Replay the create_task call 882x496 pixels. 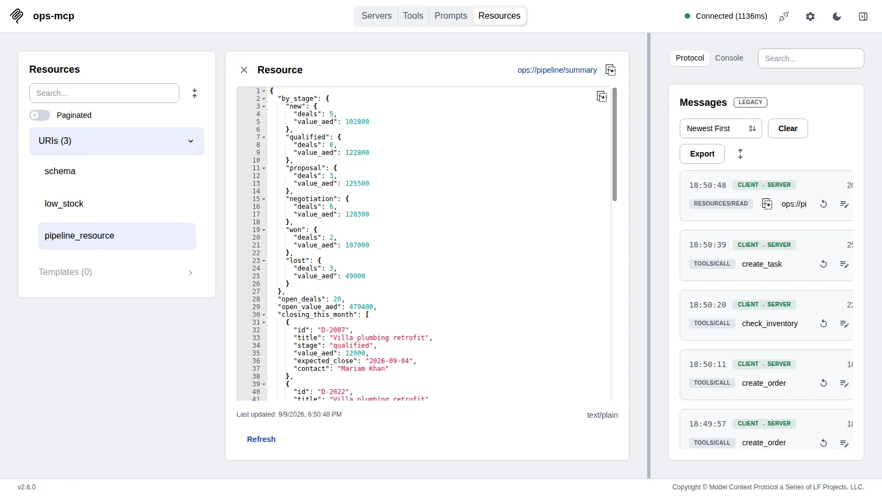coord(824,264)
